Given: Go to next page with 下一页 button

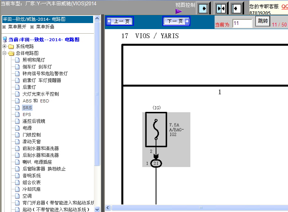Looking at the screenshot, I should [176, 21].
